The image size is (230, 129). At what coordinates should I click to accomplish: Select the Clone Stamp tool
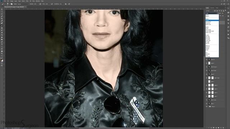click(x=2, y=28)
